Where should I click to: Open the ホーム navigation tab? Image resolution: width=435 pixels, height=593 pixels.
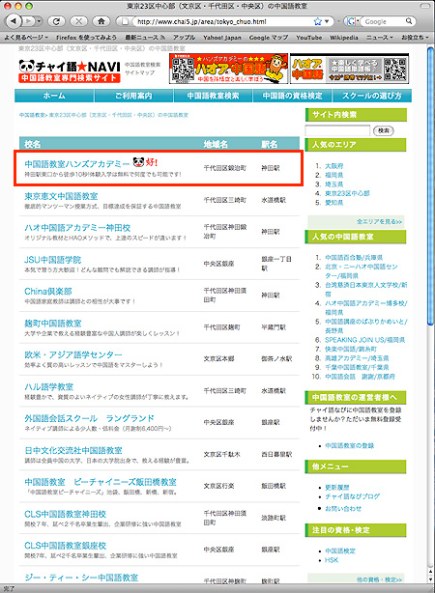[x=54, y=96]
